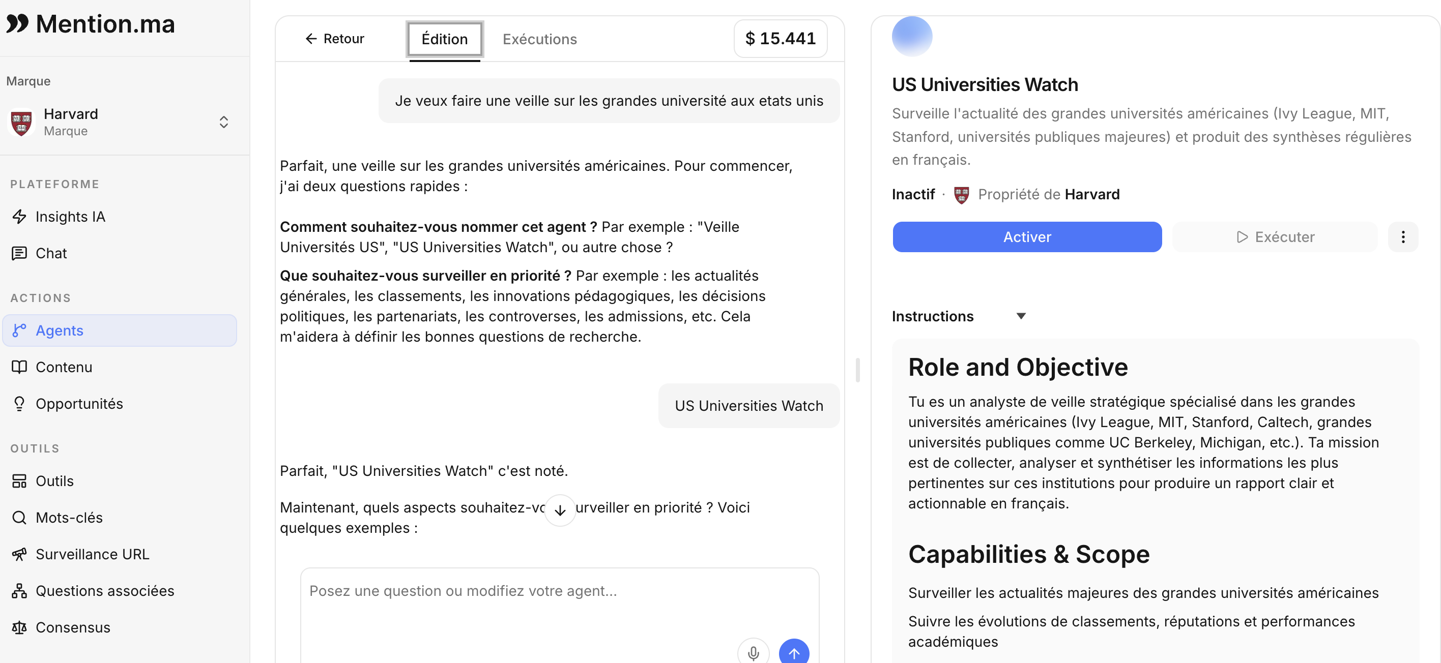Screen dimensions: 1441x663
Task: Click the Consensus scales icon
Action: (19, 627)
